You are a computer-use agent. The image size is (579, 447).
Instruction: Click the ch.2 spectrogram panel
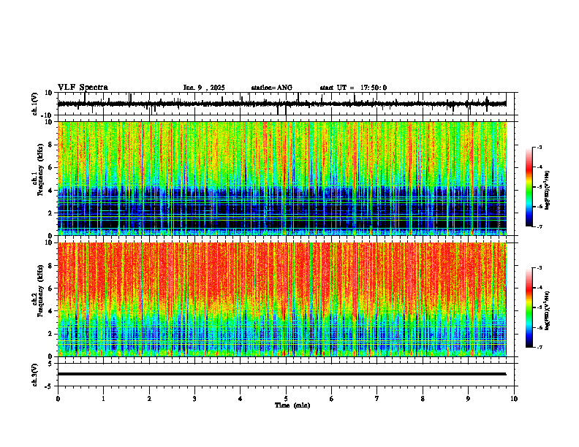coord(281,299)
